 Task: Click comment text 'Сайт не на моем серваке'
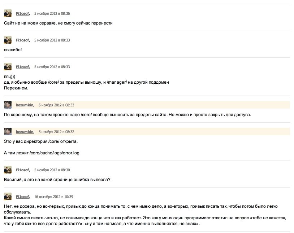[x=30, y=23]
